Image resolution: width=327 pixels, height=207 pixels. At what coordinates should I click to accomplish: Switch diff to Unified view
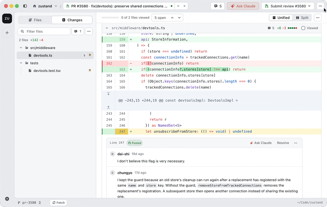point(281,18)
